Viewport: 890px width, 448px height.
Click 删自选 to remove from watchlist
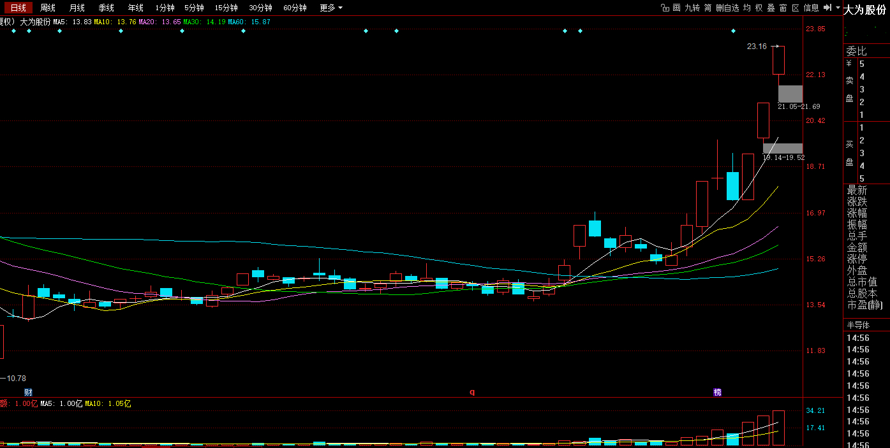tap(727, 8)
